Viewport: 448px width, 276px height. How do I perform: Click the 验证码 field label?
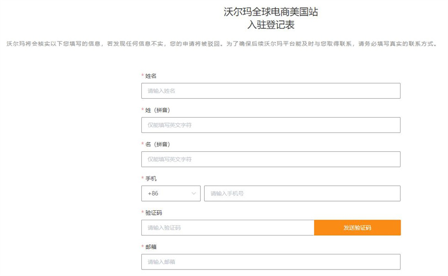[x=153, y=213]
